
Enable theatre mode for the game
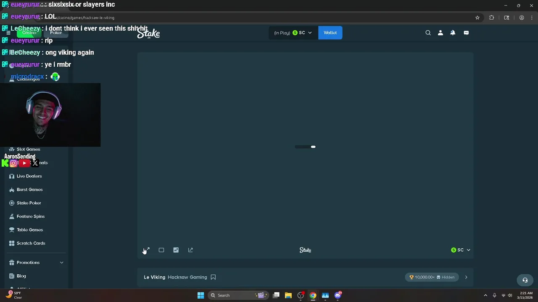(x=161, y=250)
